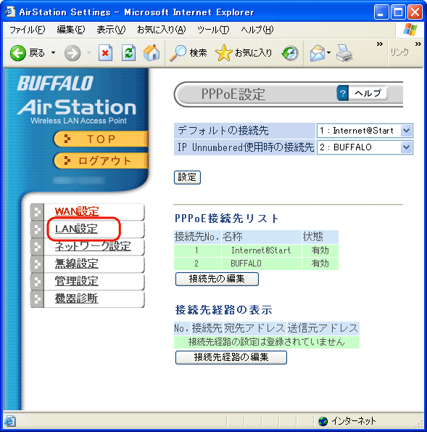Click the 設定 button
Screen dimensions: 427x432
click(187, 177)
